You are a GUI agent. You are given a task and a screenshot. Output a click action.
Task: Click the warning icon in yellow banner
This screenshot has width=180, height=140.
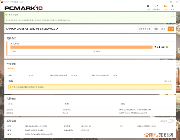(10, 87)
